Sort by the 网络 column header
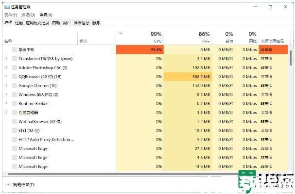295x194 pixels. (x=247, y=38)
